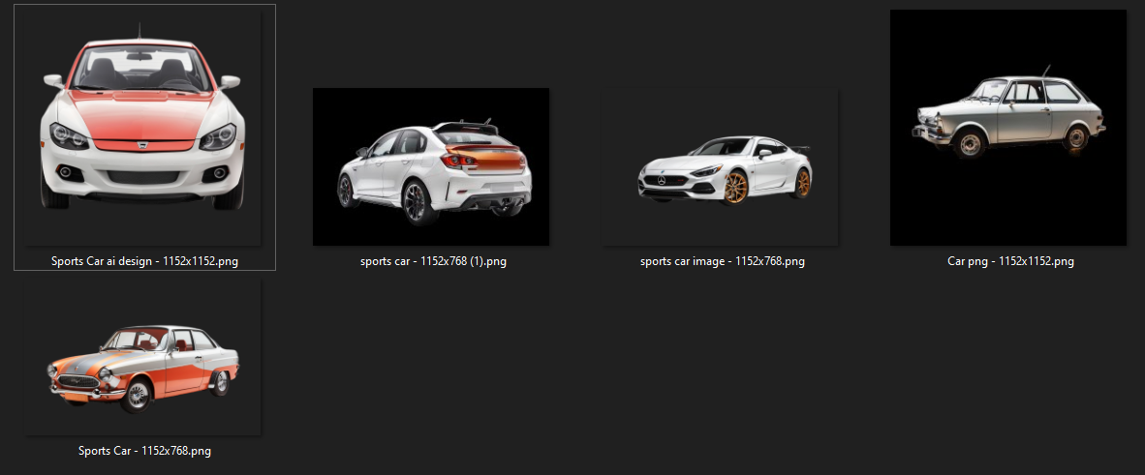
Task: Select the classic orange-striped coupe thumbnail
Action: coord(143,368)
